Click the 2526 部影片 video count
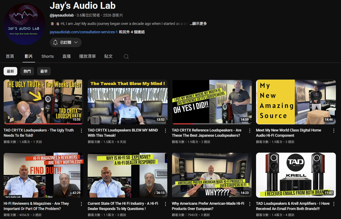The height and width of the screenshot is (219, 341). click(x=113, y=15)
